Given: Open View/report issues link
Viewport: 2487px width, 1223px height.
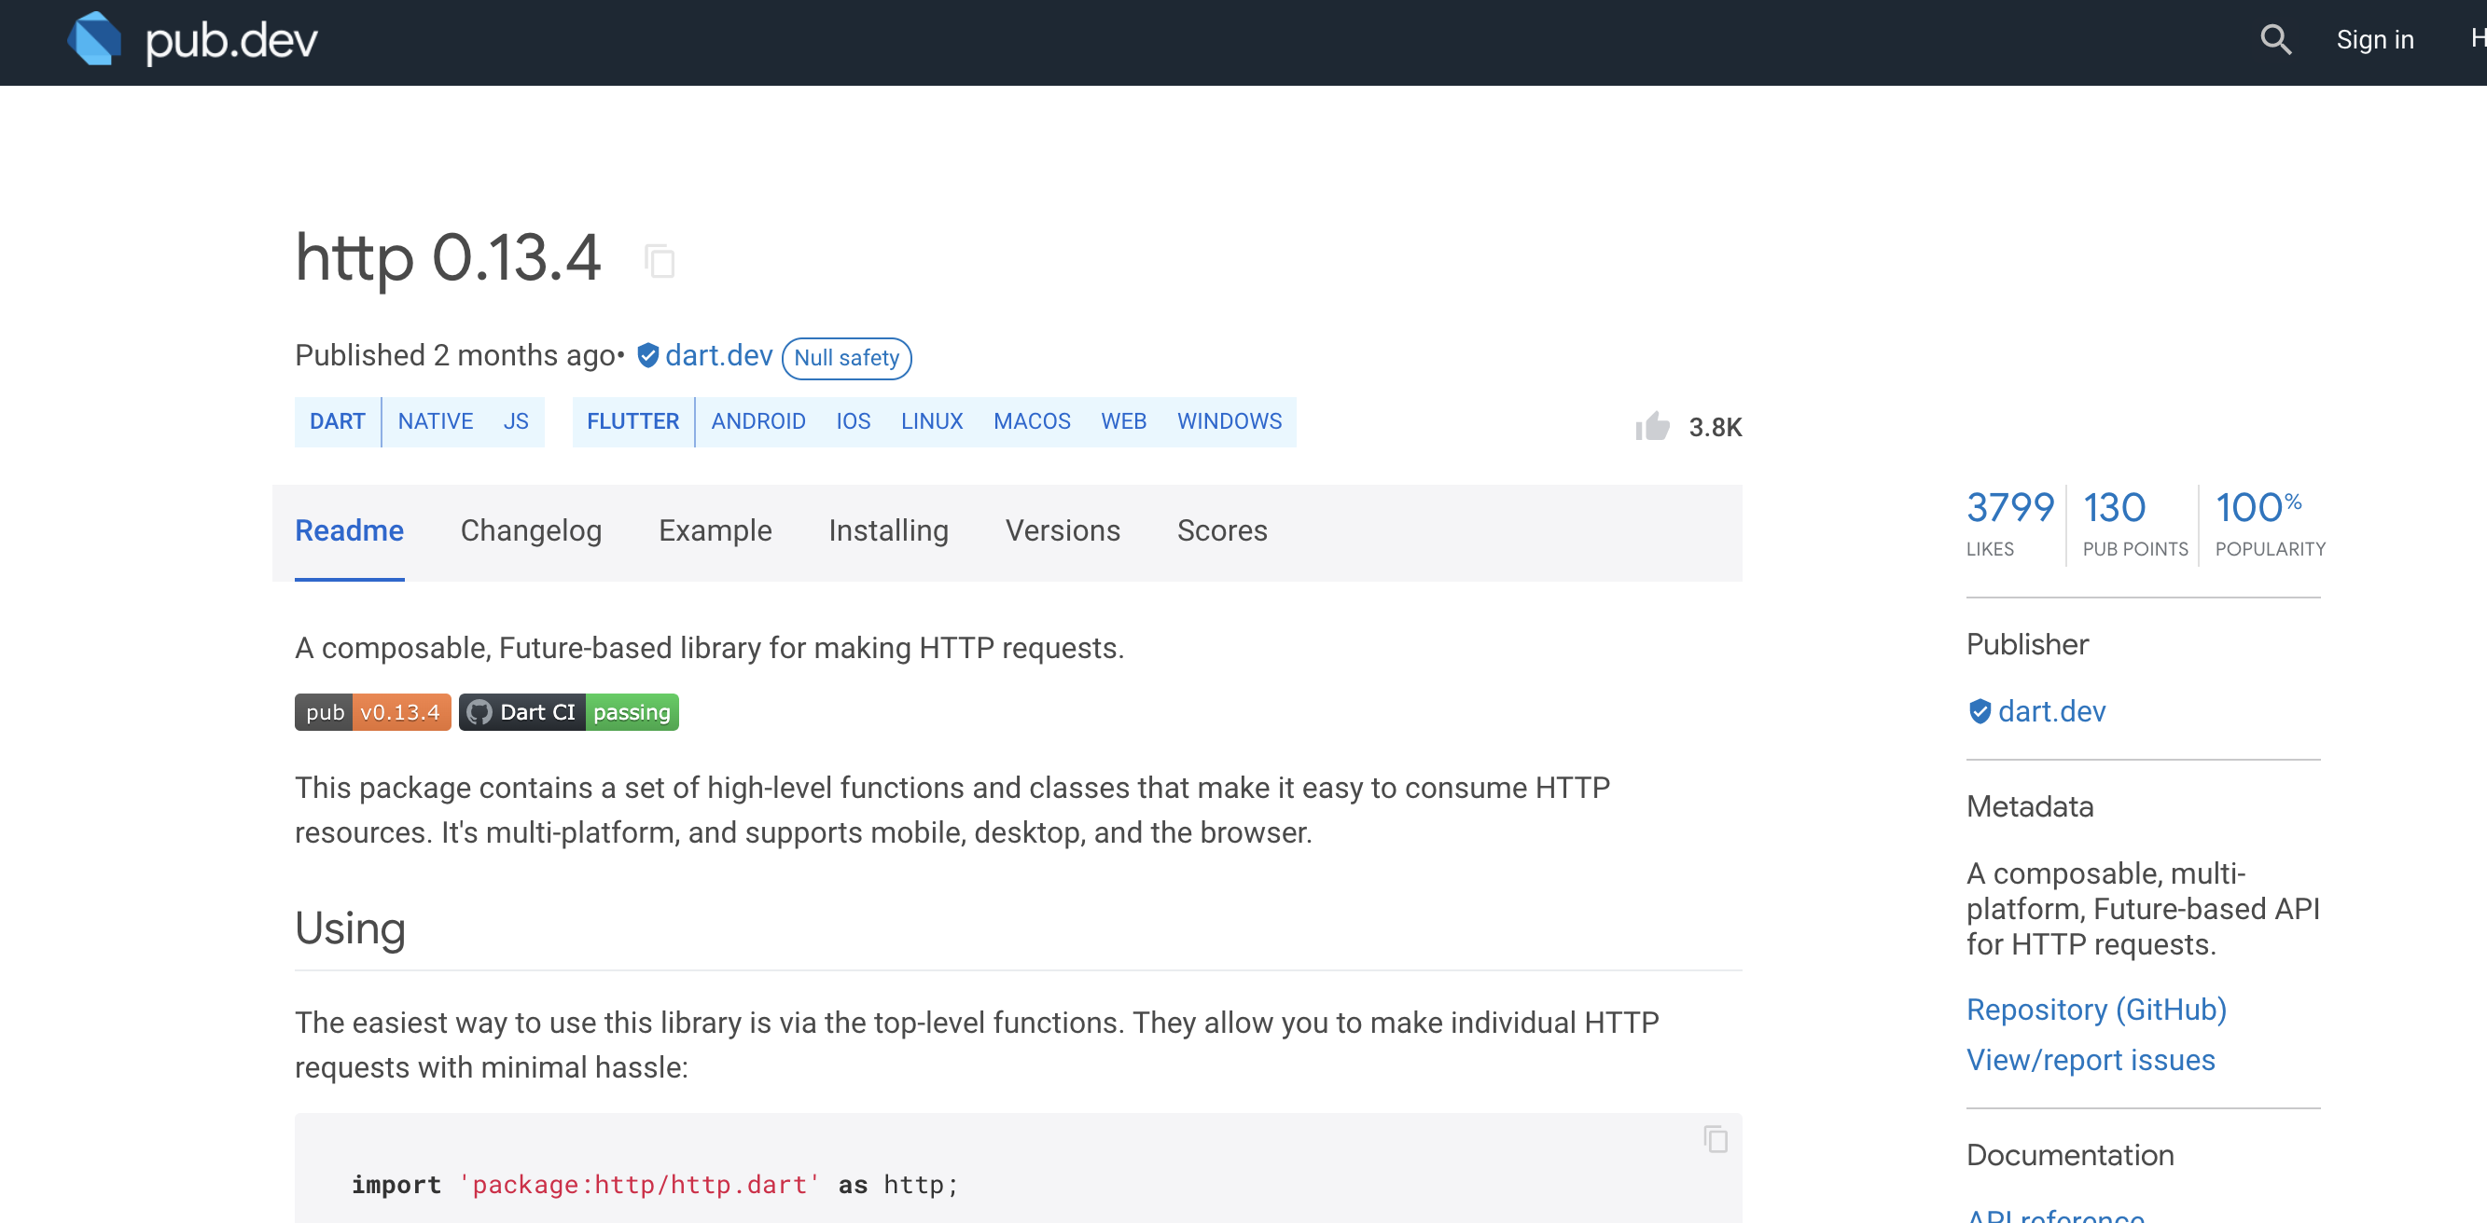Looking at the screenshot, I should (x=2091, y=1060).
